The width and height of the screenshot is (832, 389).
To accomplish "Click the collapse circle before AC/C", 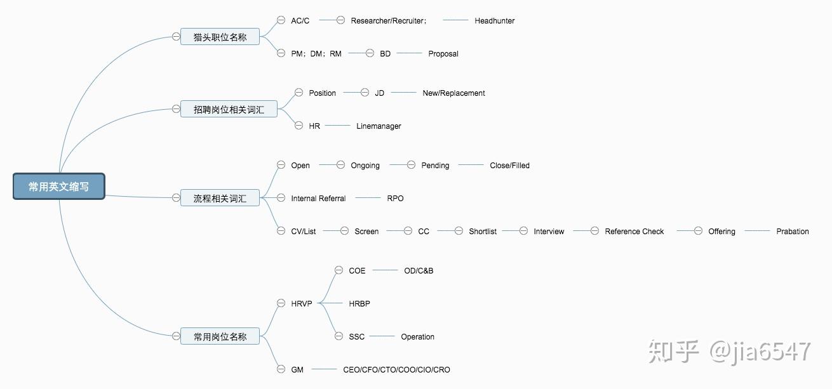I will [281, 20].
